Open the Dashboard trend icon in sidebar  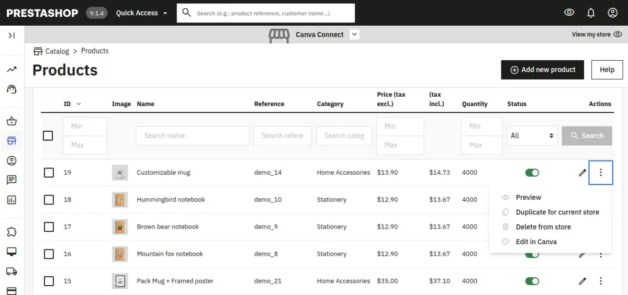click(12, 70)
